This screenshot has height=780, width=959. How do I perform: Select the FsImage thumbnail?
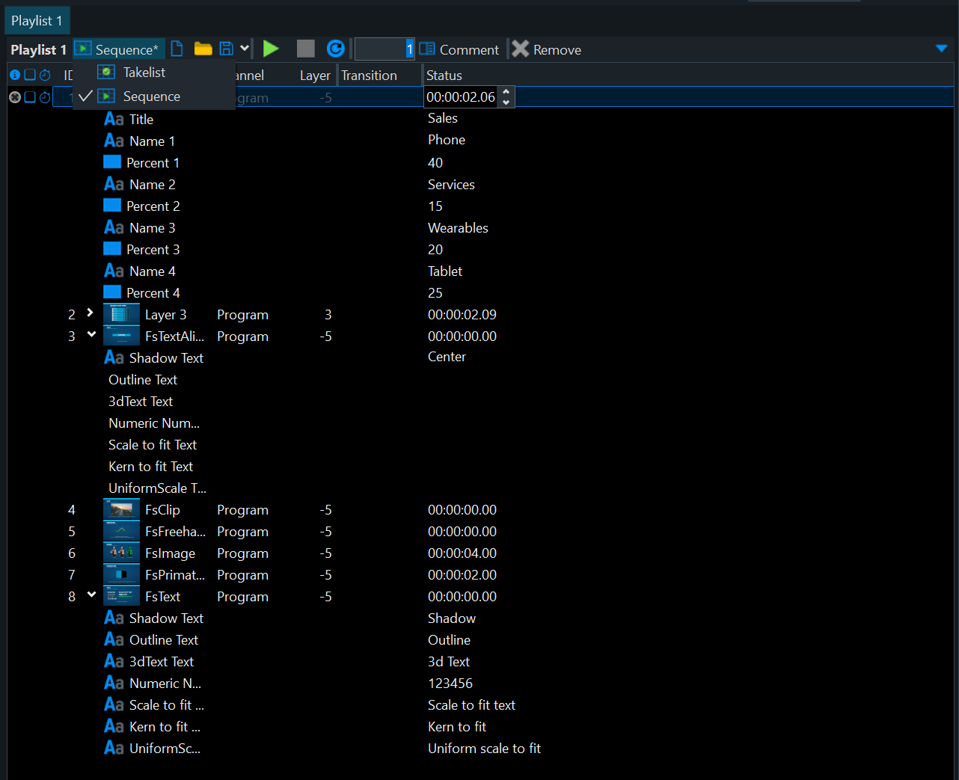point(121,553)
